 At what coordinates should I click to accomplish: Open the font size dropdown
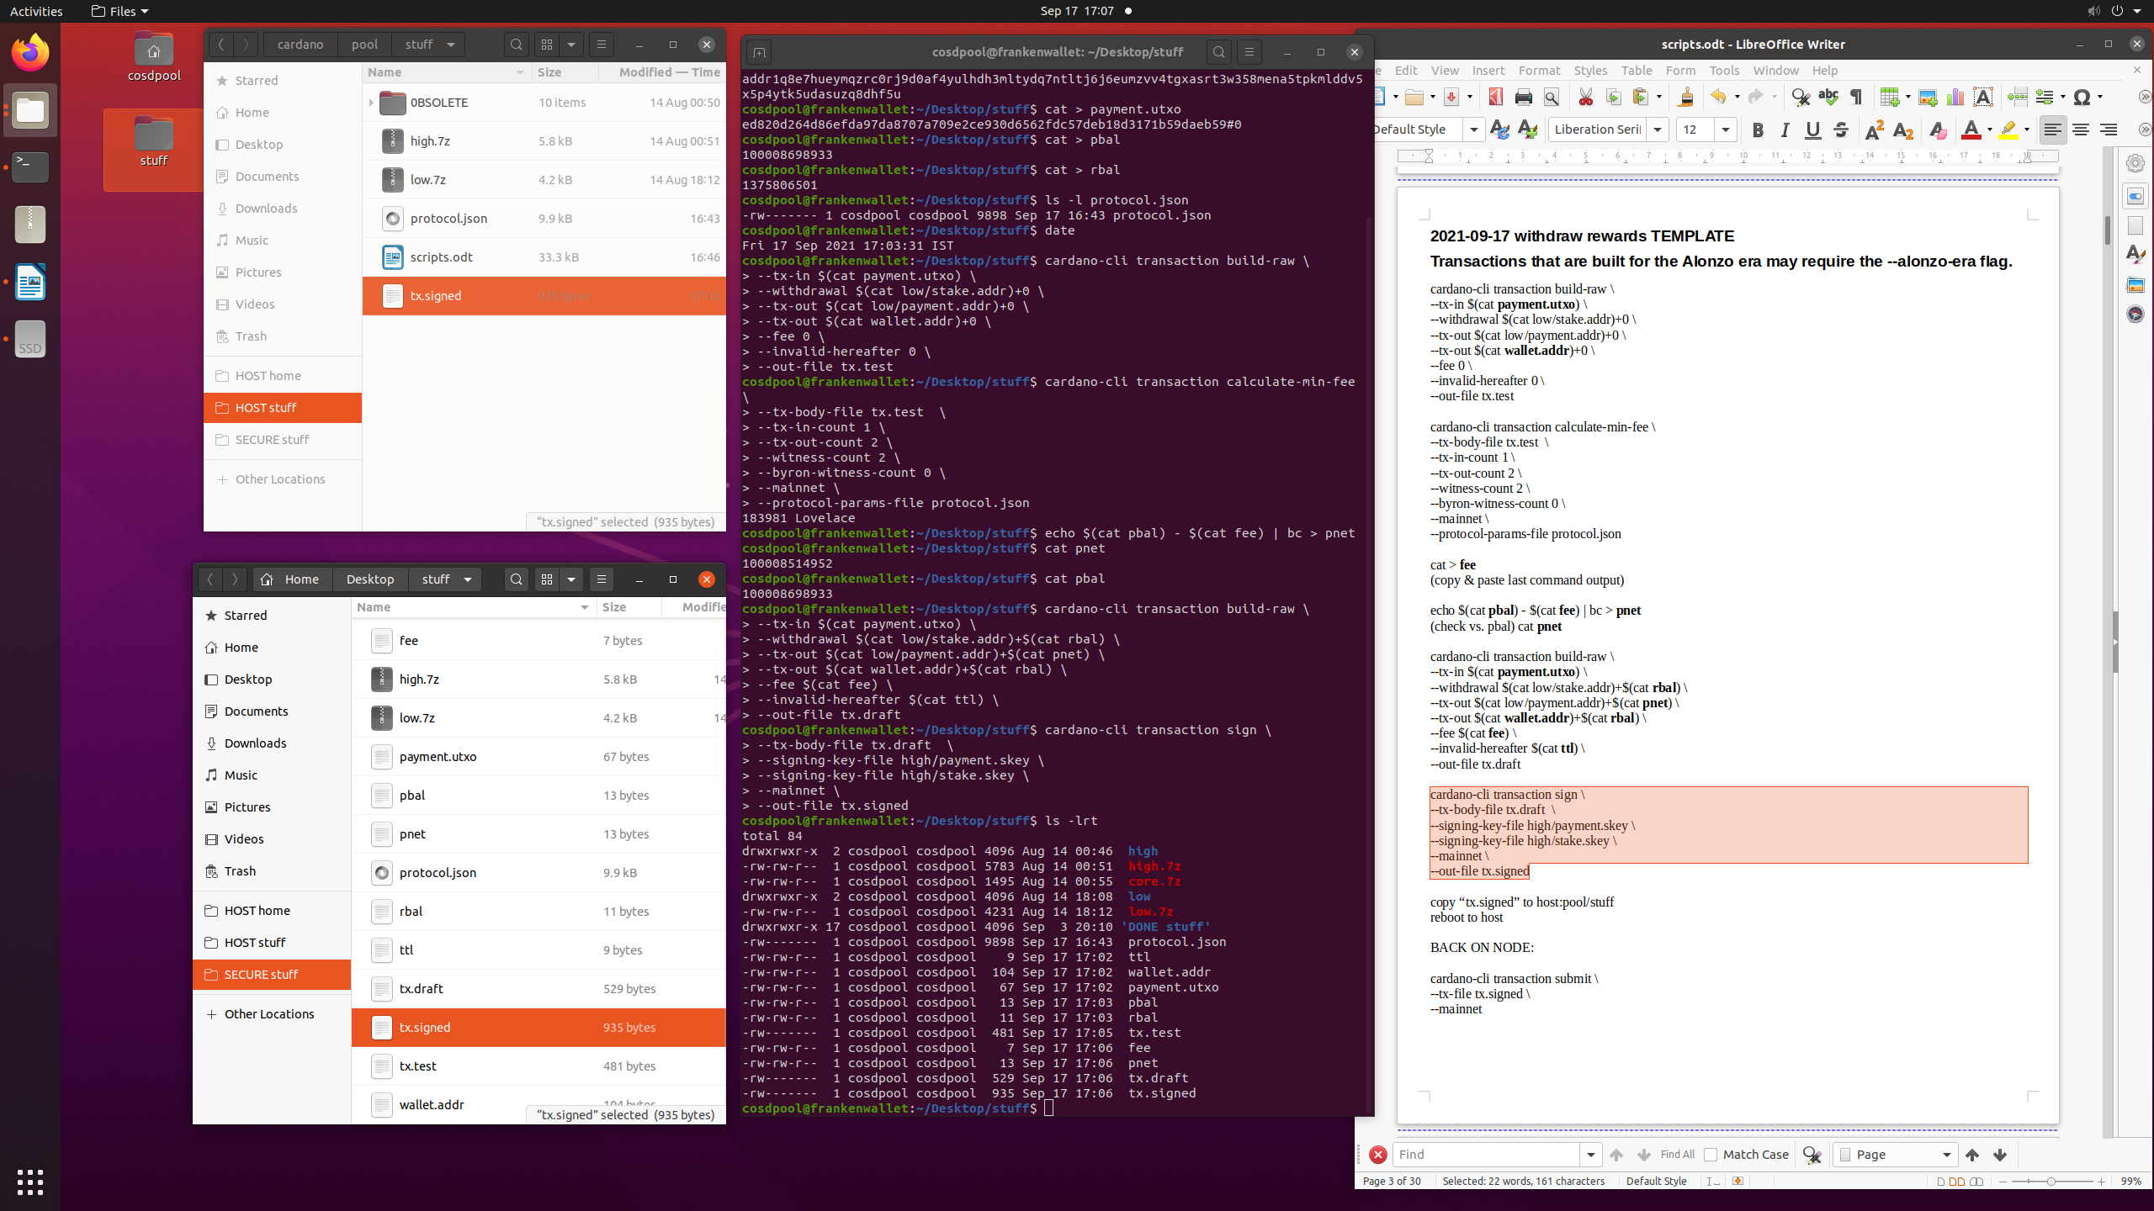(x=1726, y=130)
